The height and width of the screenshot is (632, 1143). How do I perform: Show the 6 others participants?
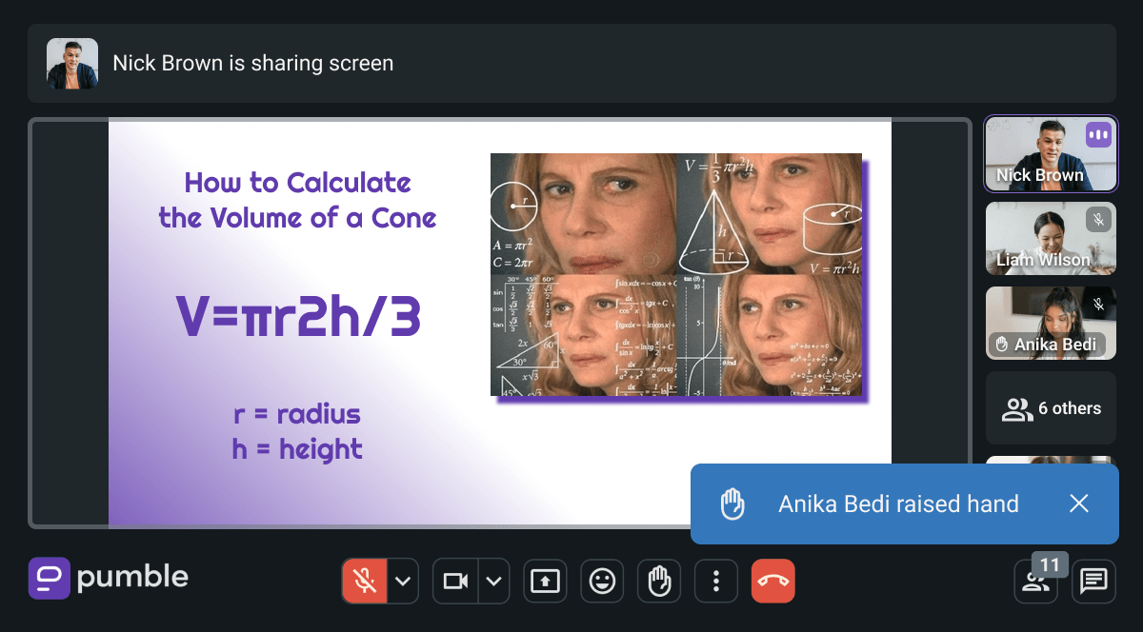[x=1051, y=408]
